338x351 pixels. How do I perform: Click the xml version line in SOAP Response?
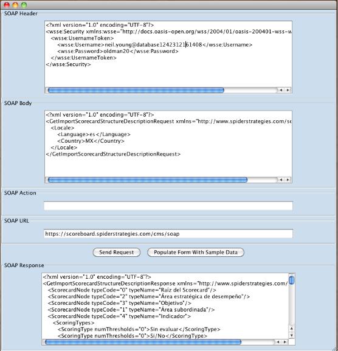coord(97,277)
